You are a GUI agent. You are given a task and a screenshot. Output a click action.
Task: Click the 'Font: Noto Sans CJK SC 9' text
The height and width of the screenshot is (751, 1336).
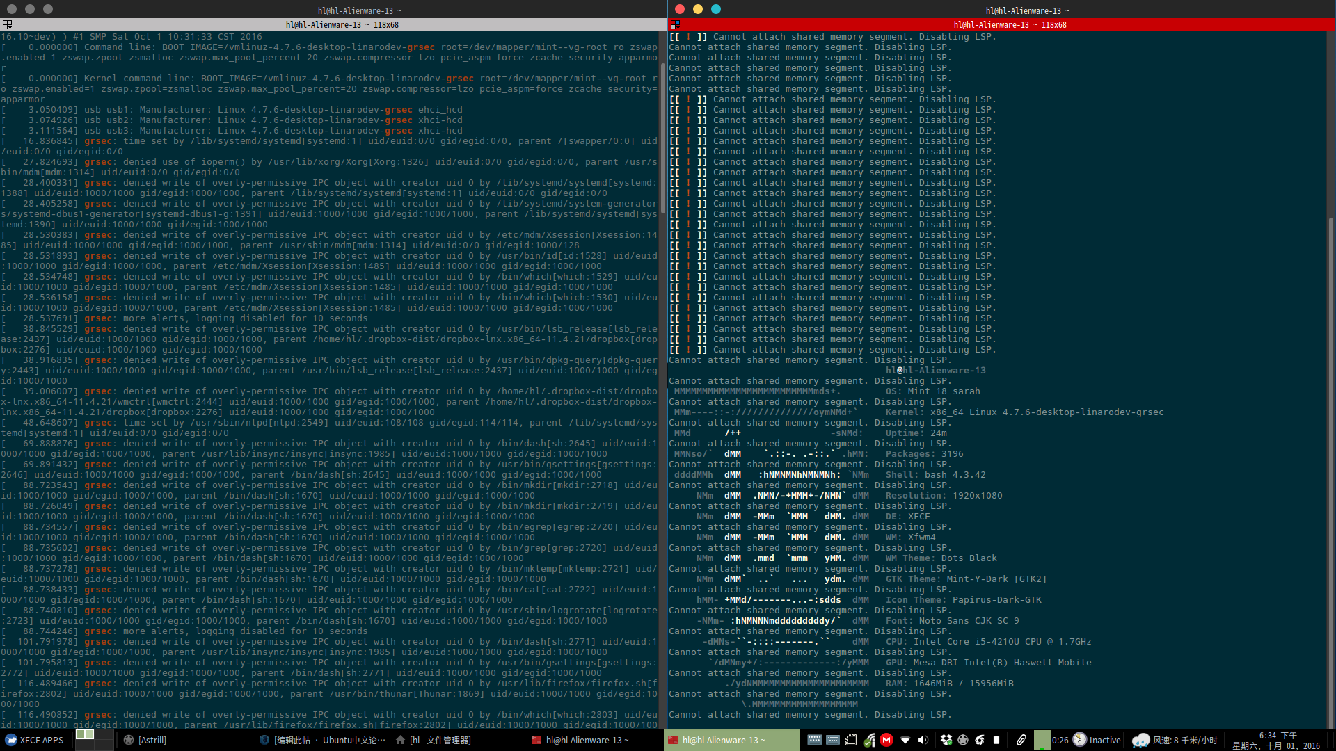point(953,621)
